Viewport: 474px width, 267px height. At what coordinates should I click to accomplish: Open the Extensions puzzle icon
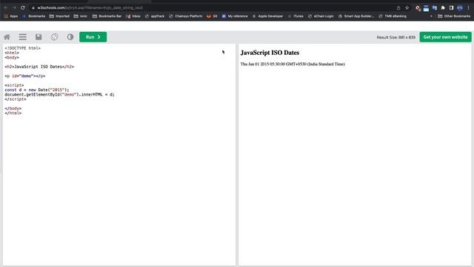[443, 8]
